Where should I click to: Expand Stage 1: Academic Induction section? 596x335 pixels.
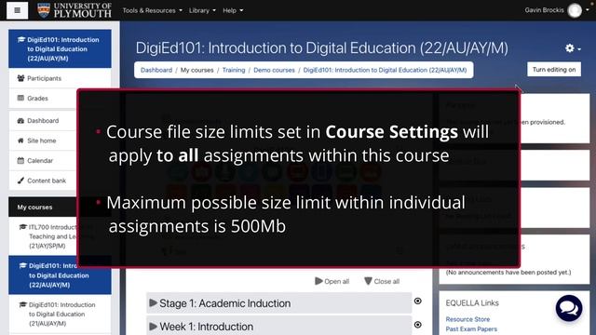click(x=279, y=303)
